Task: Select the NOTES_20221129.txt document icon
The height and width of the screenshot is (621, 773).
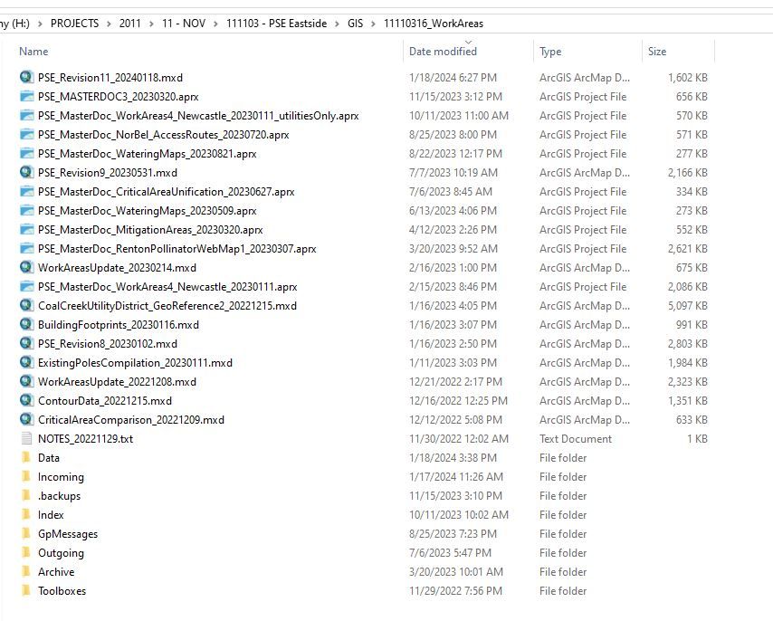Action: coord(26,438)
